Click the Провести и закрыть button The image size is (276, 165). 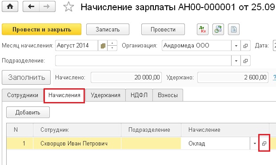click(41, 29)
